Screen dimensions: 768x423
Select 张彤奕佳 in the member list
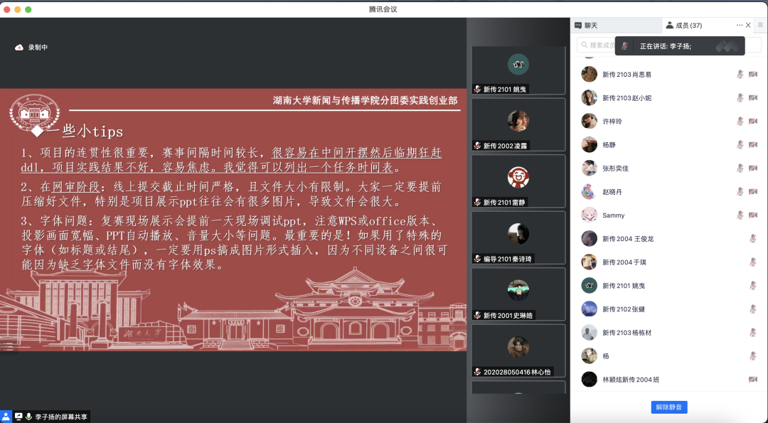click(x=615, y=168)
